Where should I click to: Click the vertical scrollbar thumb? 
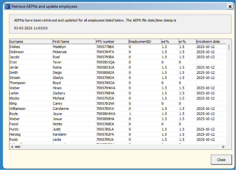(229, 47)
